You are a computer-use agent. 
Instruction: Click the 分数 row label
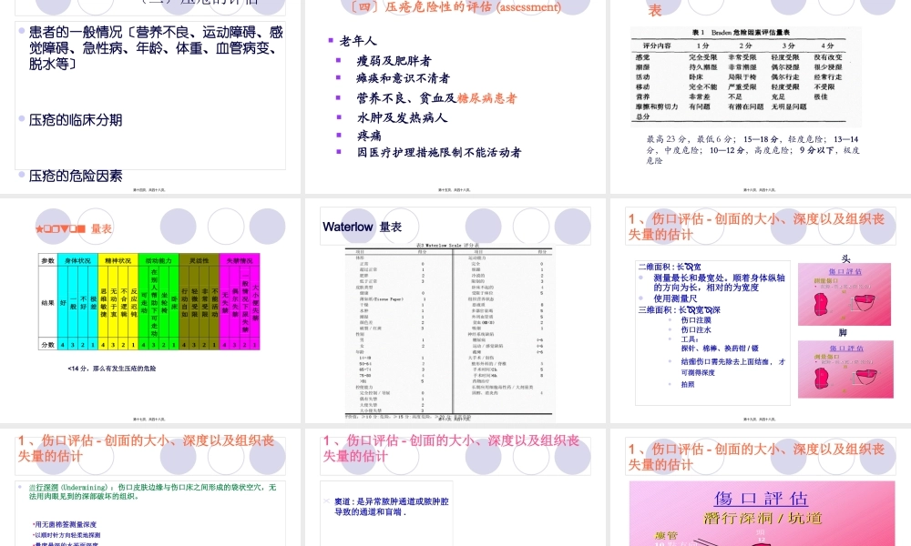click(47, 345)
